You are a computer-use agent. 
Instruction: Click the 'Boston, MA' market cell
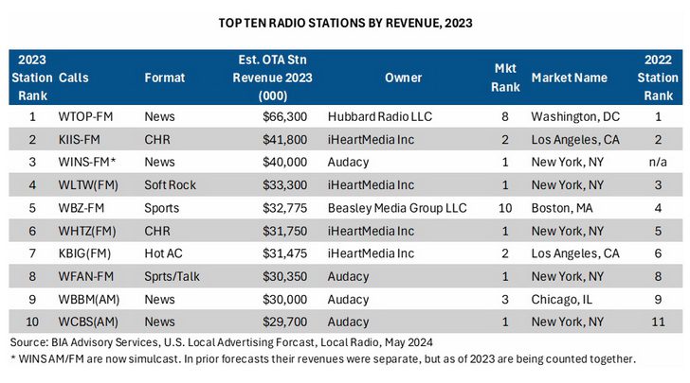(x=562, y=208)
